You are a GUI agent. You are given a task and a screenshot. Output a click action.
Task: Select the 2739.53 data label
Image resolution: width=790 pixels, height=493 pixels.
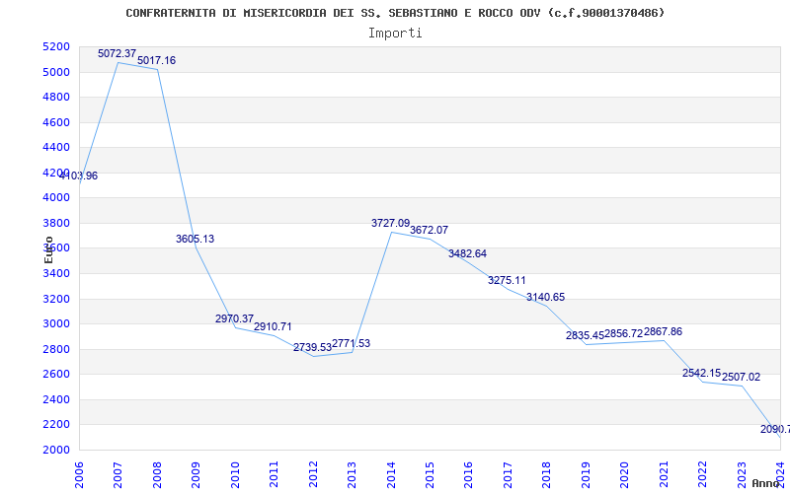click(x=312, y=348)
